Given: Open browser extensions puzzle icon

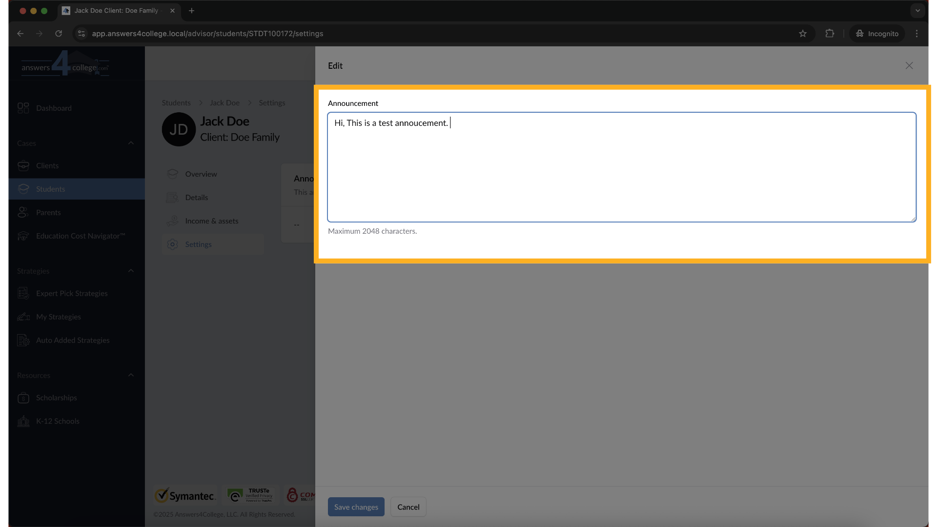Looking at the screenshot, I should [x=830, y=34].
